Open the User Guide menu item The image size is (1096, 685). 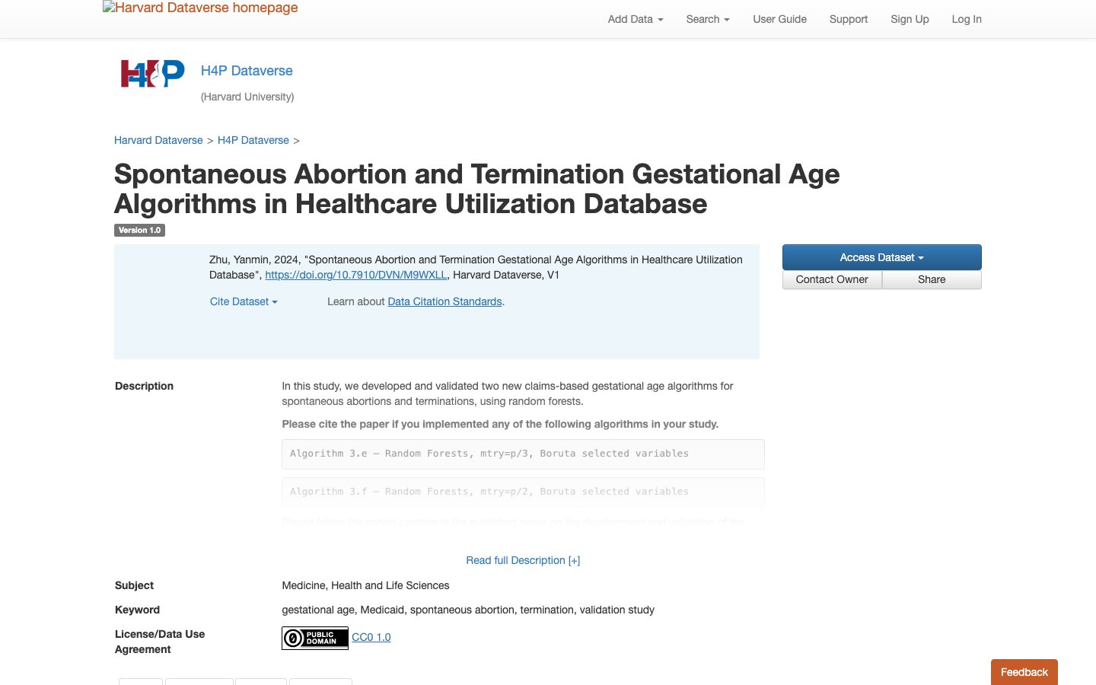tap(779, 19)
